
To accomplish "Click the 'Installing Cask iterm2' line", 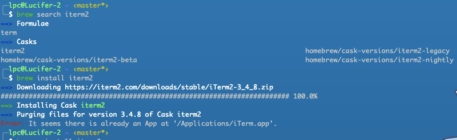I will coord(61,105).
